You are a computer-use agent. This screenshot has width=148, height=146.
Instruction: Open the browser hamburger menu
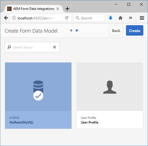click(x=142, y=18)
